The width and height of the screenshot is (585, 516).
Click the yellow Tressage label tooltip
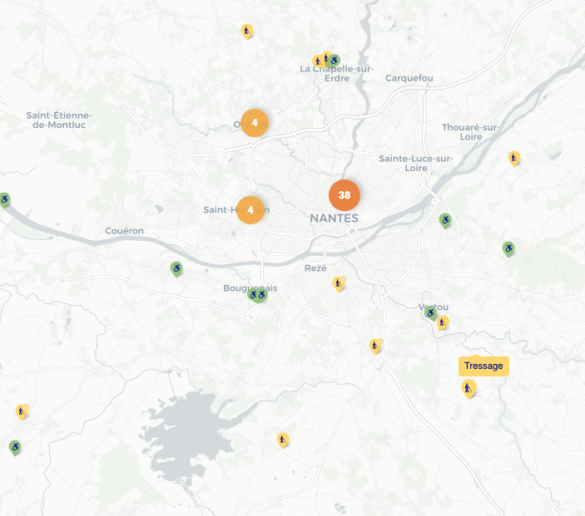pos(483,366)
